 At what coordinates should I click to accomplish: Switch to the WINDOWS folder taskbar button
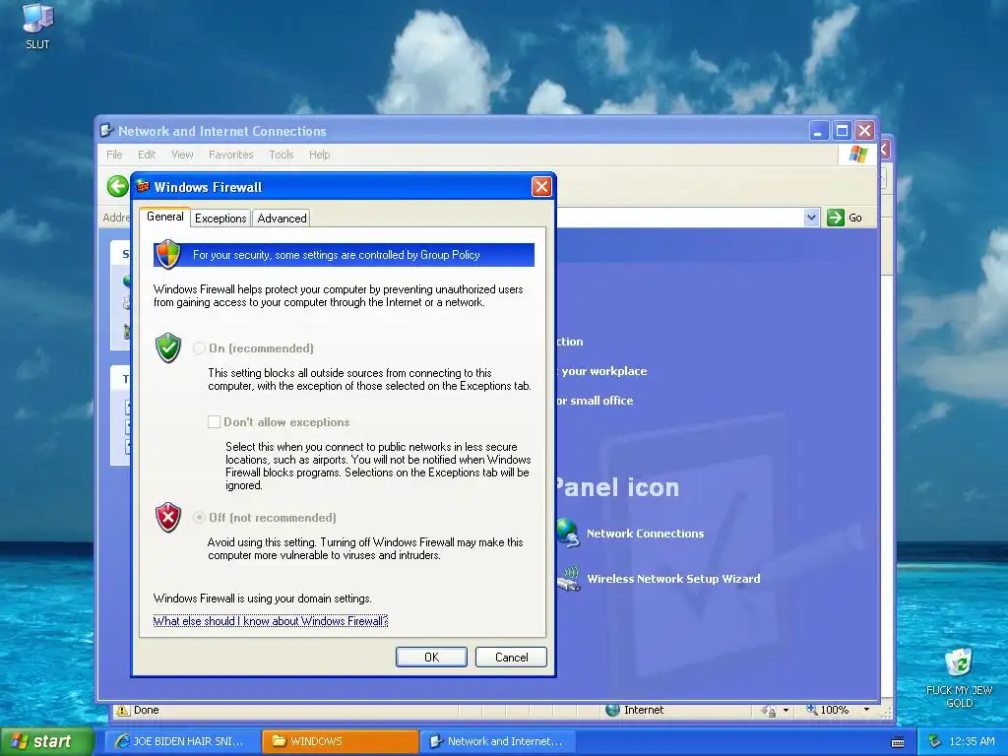[341, 741]
